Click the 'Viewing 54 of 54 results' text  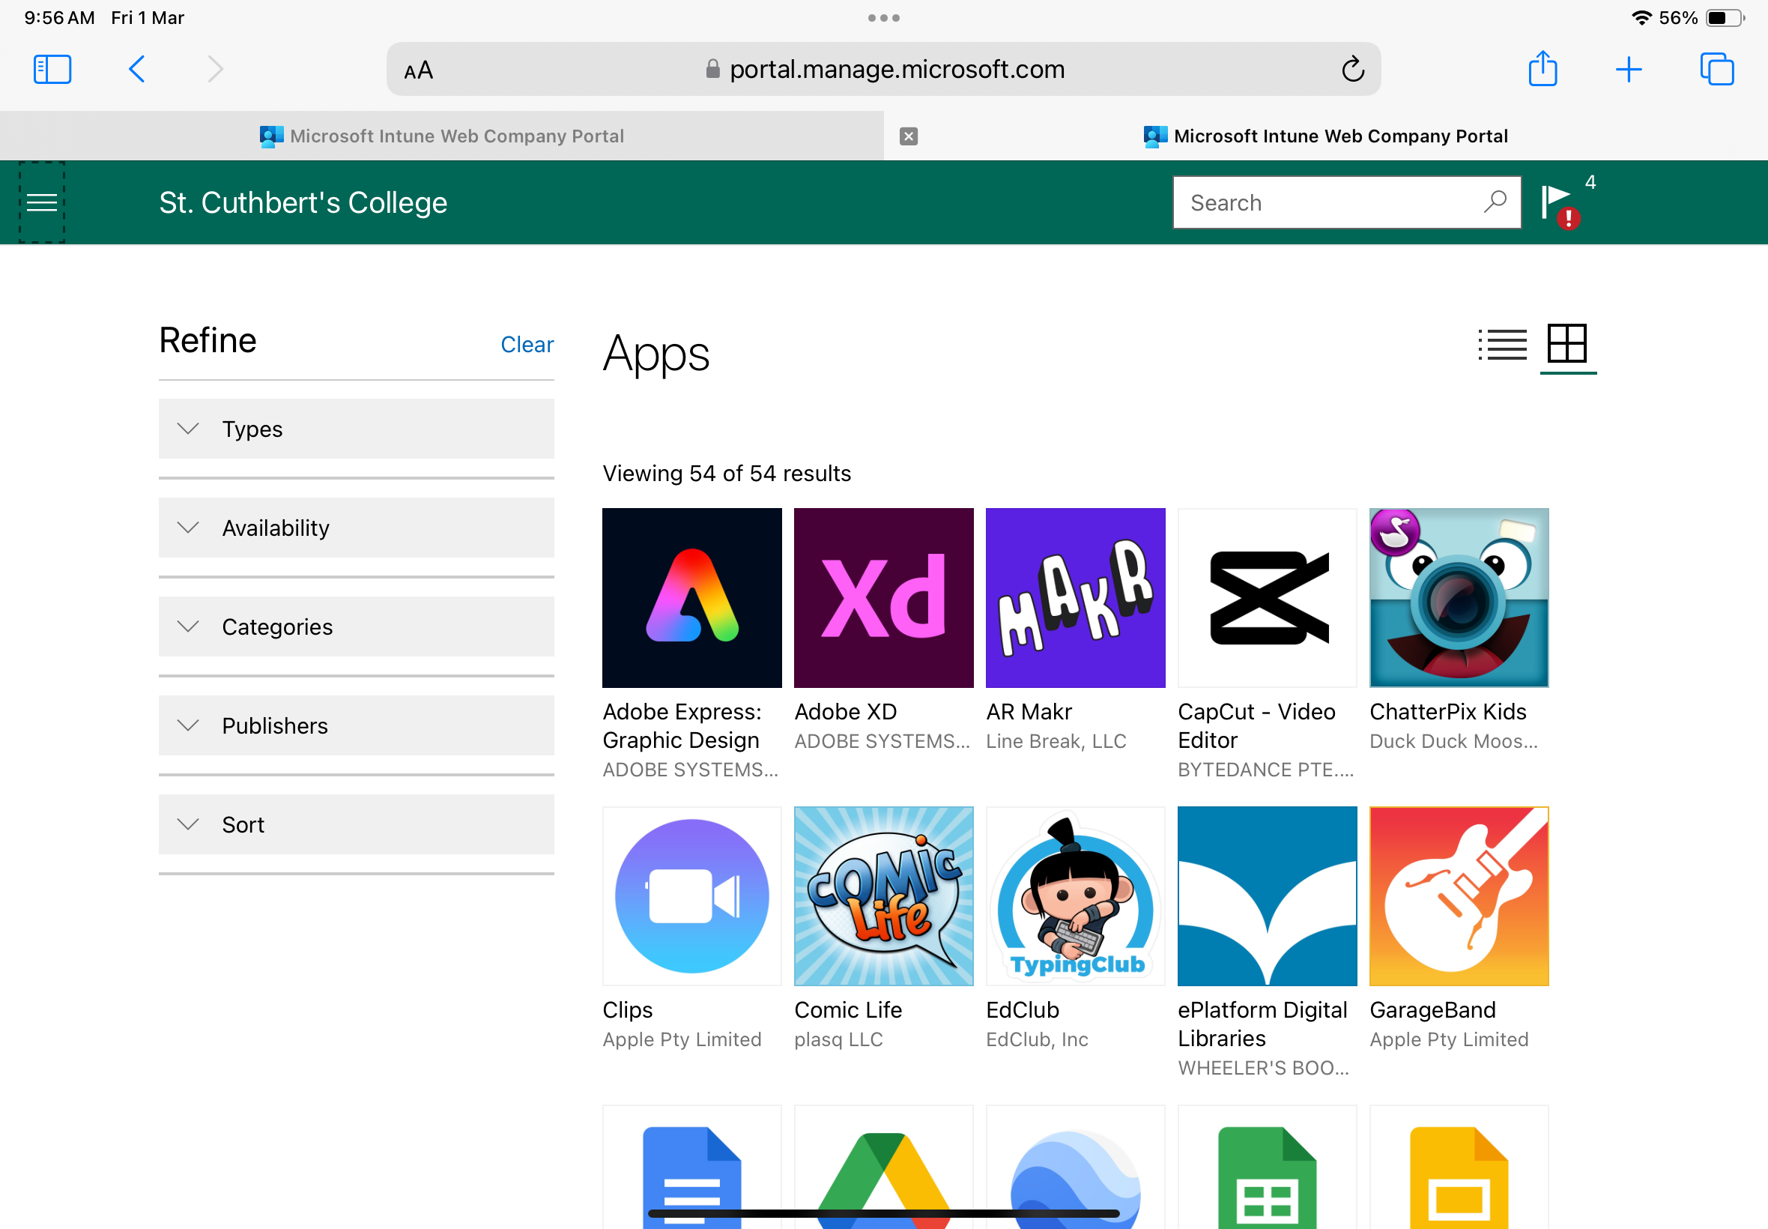coord(727,473)
